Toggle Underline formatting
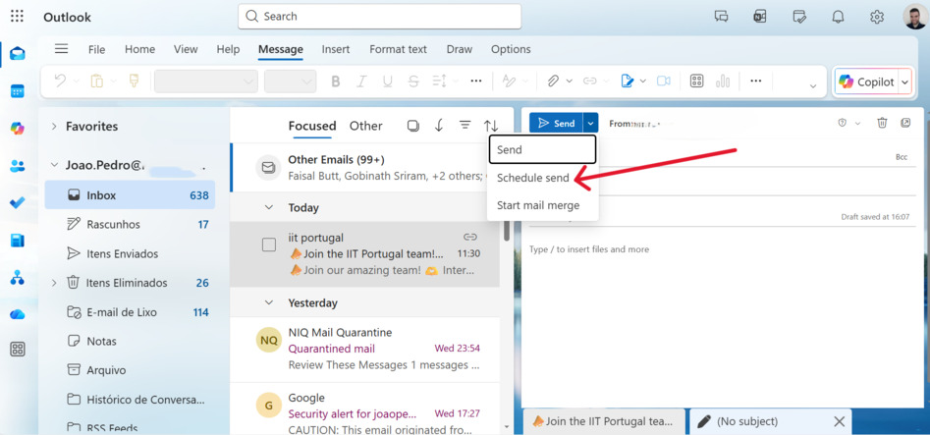 [x=388, y=82]
